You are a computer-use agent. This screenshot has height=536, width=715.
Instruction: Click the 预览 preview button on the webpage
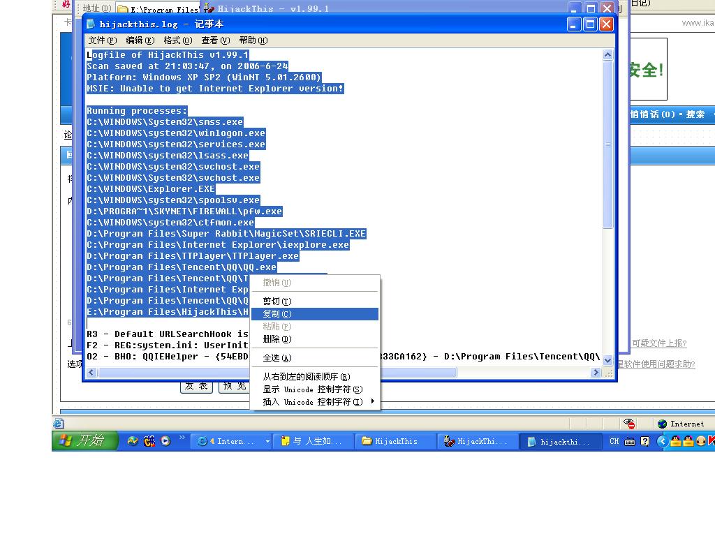235,386
